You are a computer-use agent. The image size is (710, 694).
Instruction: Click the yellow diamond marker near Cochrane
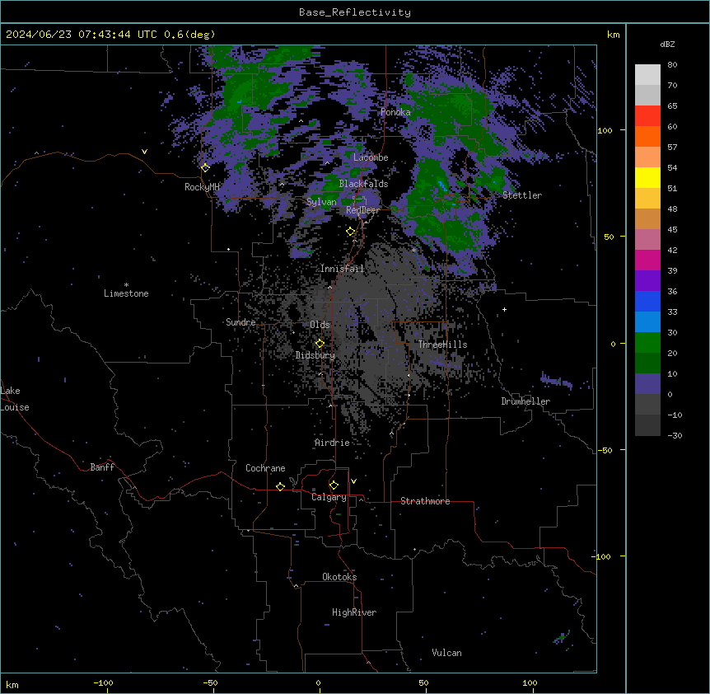pyautogui.click(x=280, y=486)
